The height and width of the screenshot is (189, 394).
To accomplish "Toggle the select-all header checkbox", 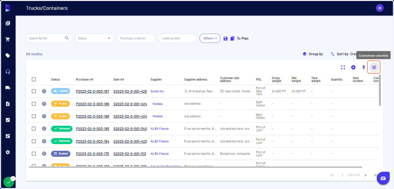I will click(33, 79).
